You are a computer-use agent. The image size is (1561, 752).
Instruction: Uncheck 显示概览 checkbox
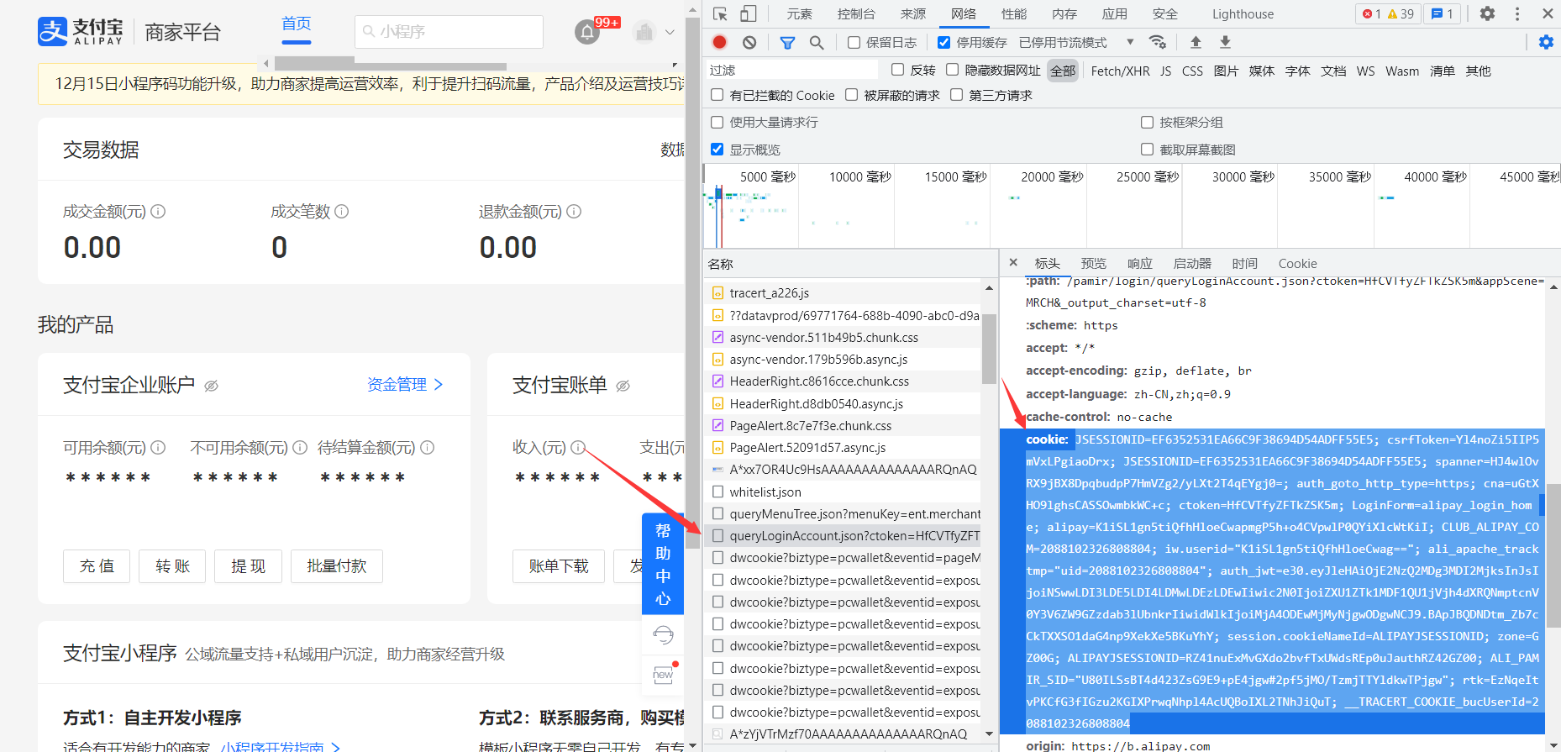(717, 149)
